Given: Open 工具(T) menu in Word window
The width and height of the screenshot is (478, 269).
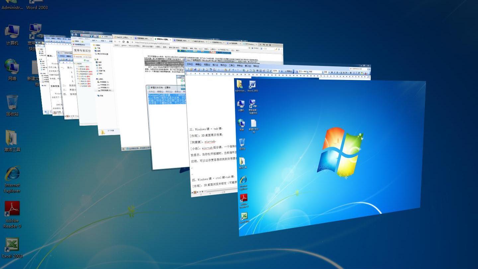Looking at the screenshot, I should coord(232,65).
